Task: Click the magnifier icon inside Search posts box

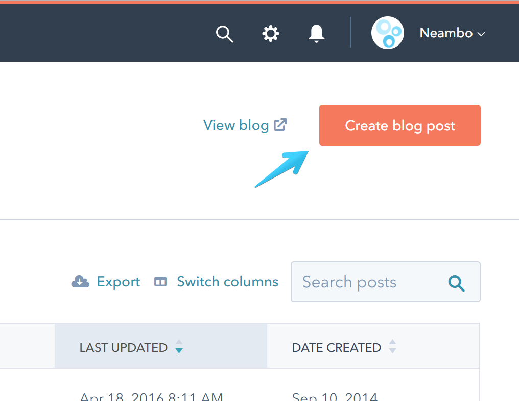Action: [456, 282]
